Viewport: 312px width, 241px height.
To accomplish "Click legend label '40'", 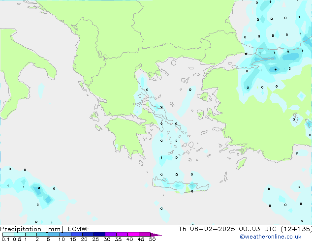I will click(x=129, y=239).
